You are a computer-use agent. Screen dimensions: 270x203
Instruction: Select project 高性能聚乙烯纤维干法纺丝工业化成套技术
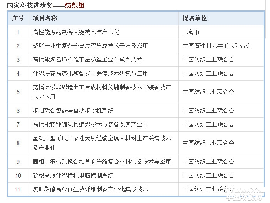click(x=87, y=60)
